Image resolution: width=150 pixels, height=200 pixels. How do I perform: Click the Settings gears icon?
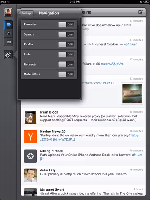click(8, 55)
